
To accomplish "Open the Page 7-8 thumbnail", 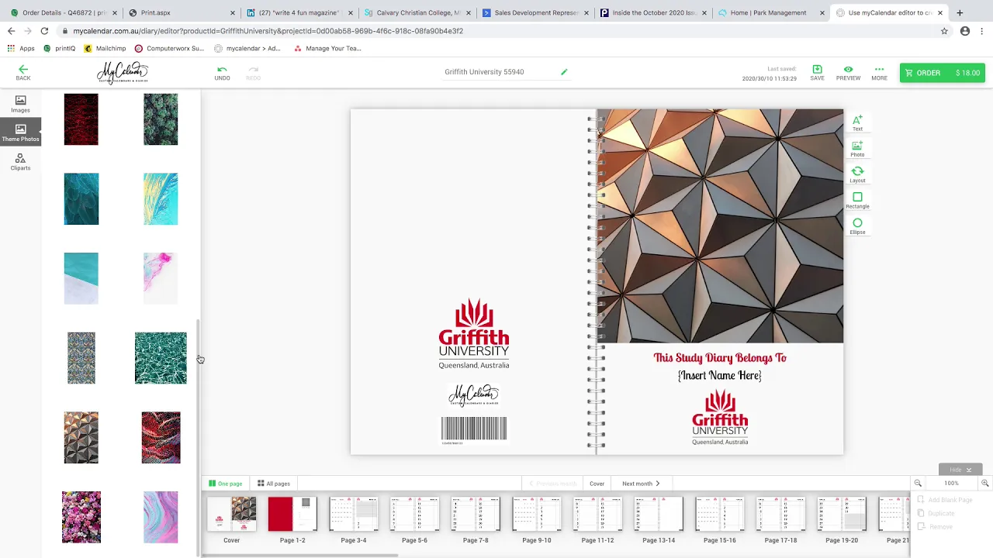I will (476, 515).
